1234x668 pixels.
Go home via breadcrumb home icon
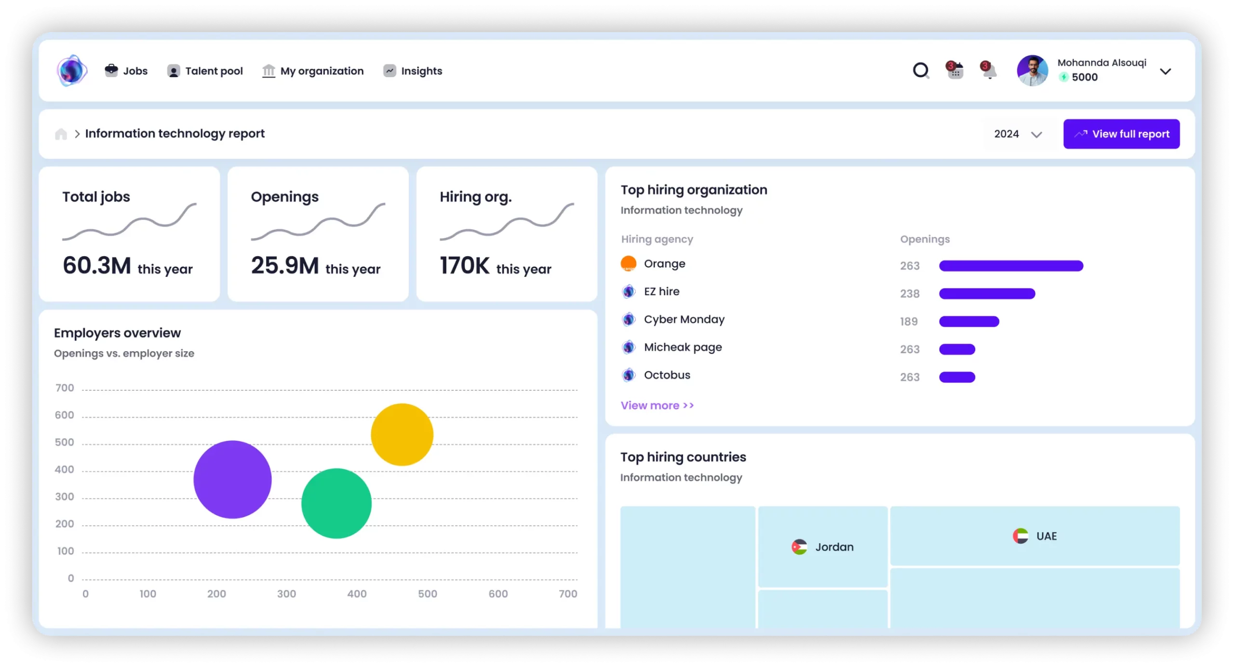pos(61,134)
